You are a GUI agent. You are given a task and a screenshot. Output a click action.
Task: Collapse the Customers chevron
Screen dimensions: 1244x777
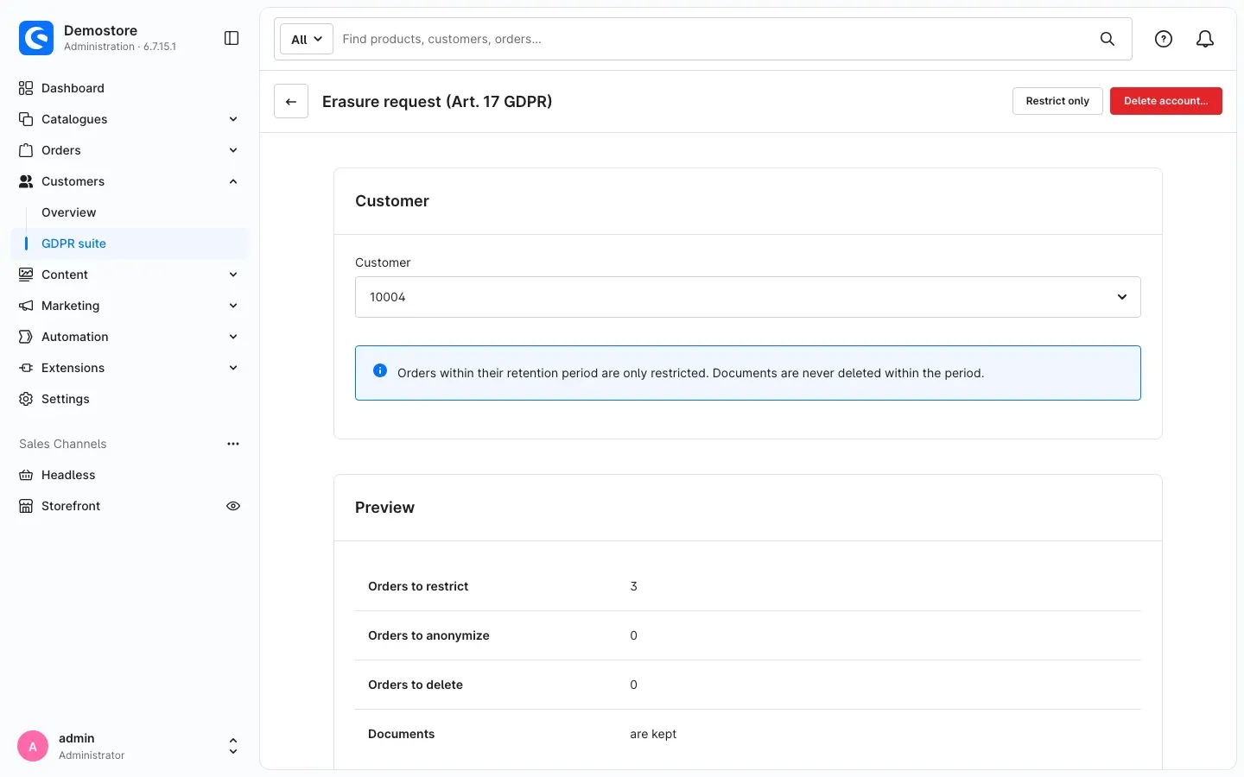pos(233,181)
